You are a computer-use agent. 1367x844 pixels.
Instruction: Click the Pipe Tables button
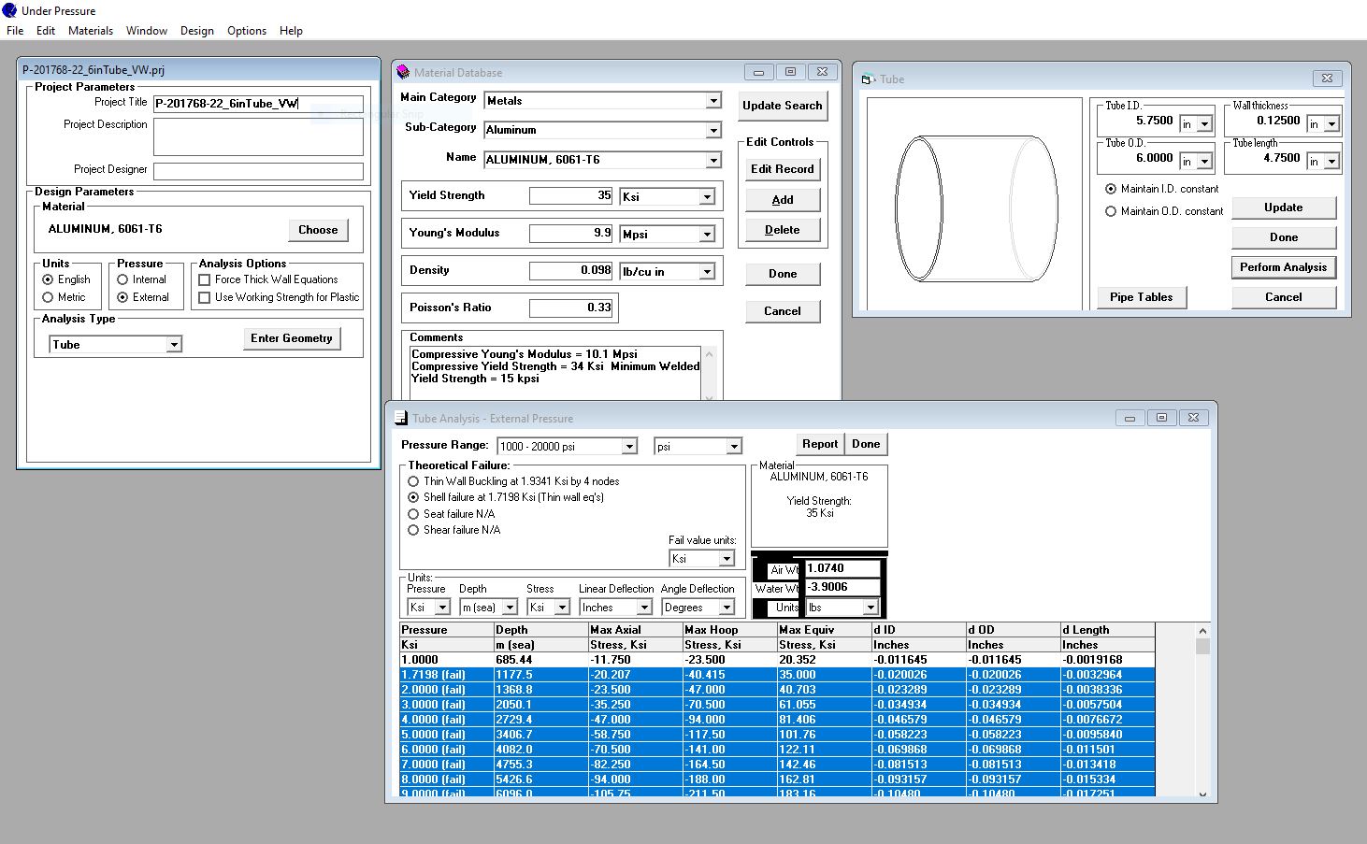[x=1142, y=297]
